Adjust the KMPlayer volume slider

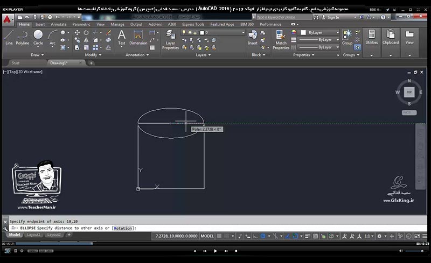coord(414,251)
